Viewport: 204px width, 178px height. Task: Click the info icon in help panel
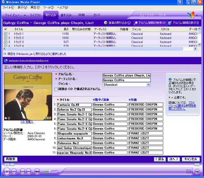tap(170, 79)
